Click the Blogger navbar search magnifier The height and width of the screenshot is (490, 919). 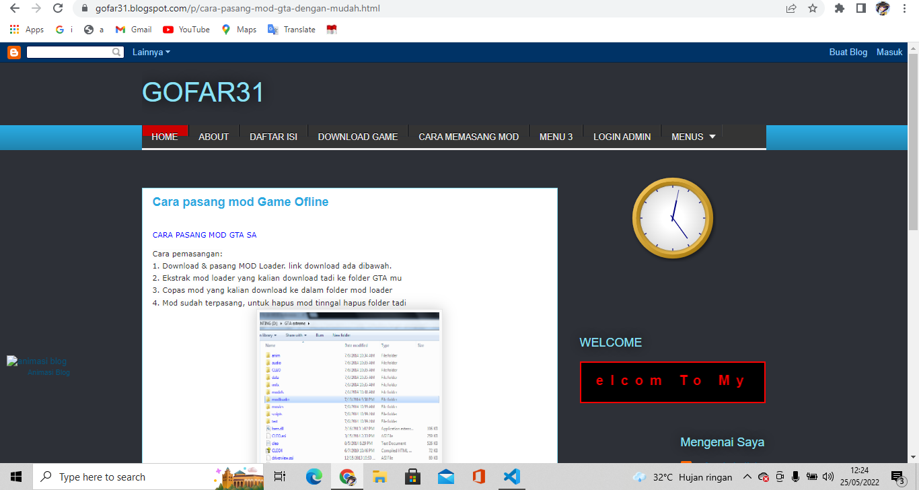tap(117, 52)
